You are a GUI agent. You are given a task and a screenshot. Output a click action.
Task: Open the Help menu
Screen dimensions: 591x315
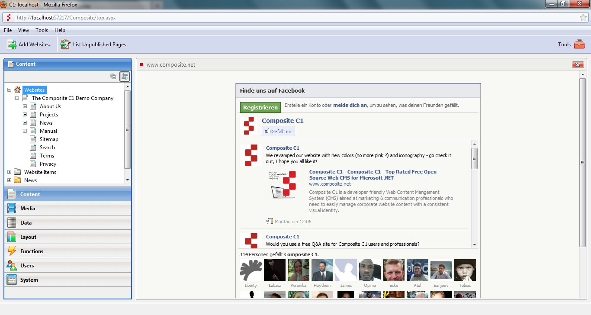tap(60, 30)
